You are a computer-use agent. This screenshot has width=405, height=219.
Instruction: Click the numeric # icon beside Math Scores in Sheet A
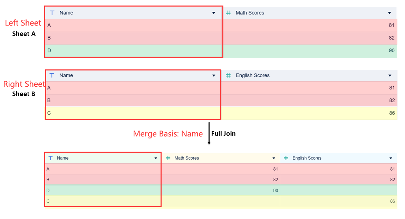(x=228, y=13)
